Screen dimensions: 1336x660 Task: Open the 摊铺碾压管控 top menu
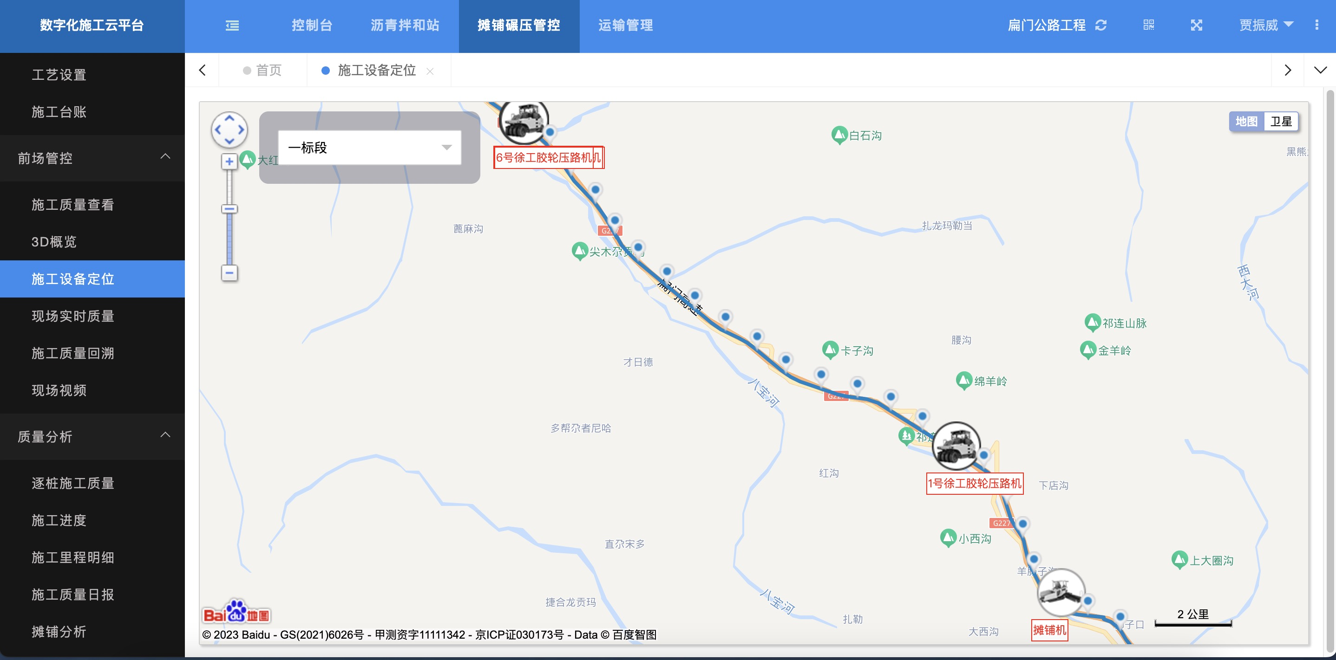519,26
